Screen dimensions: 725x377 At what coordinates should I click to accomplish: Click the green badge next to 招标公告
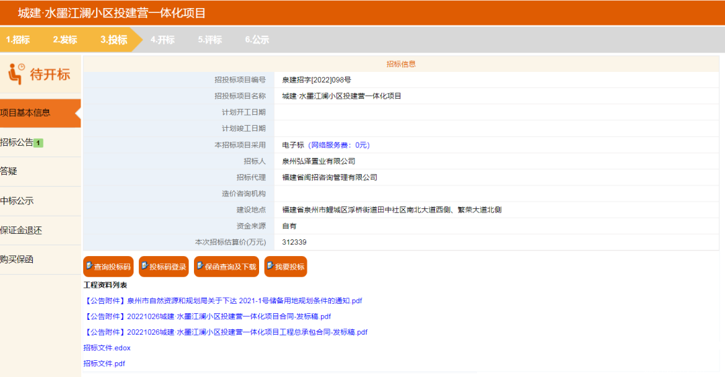point(38,143)
